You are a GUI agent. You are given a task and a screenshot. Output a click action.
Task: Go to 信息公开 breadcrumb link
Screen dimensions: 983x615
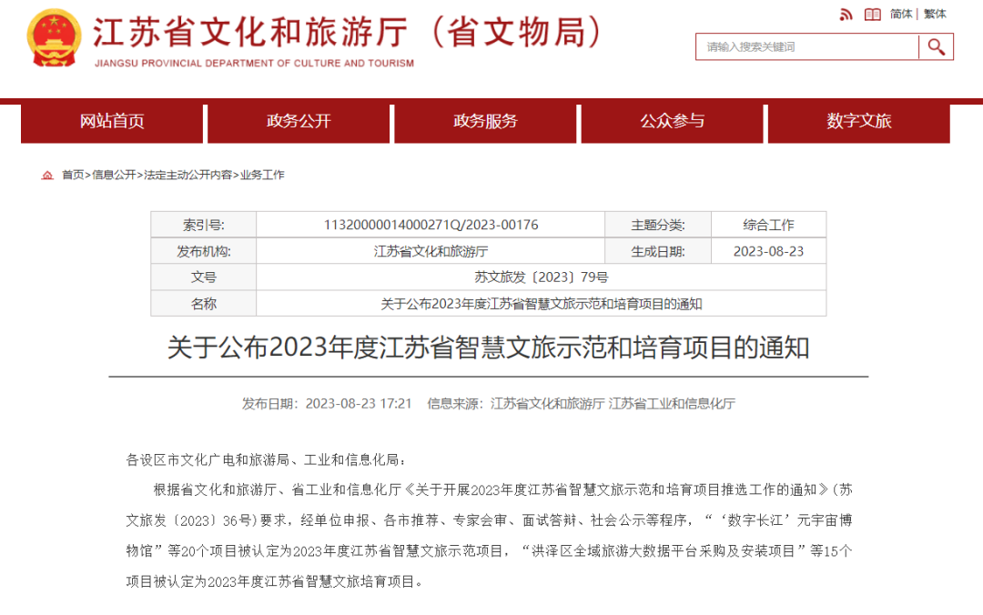[x=114, y=175]
